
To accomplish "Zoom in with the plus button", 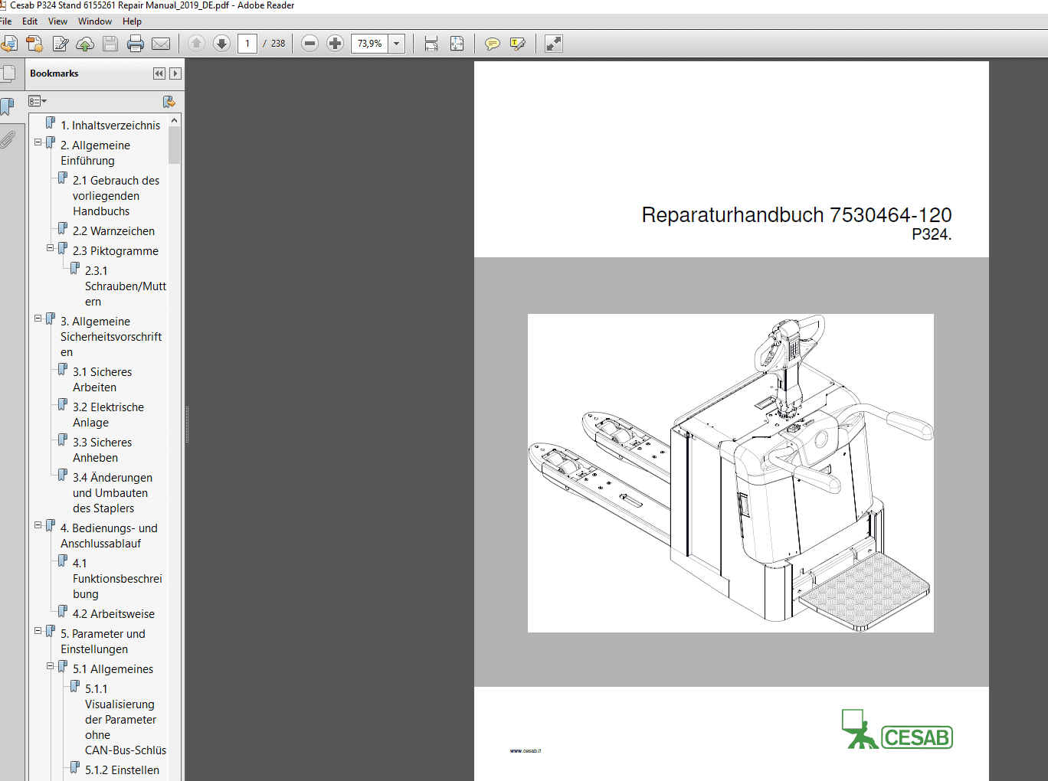I will tap(335, 44).
